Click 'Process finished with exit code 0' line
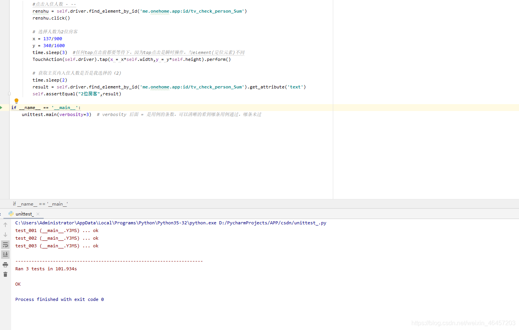This screenshot has height=330, width=519. point(59,299)
